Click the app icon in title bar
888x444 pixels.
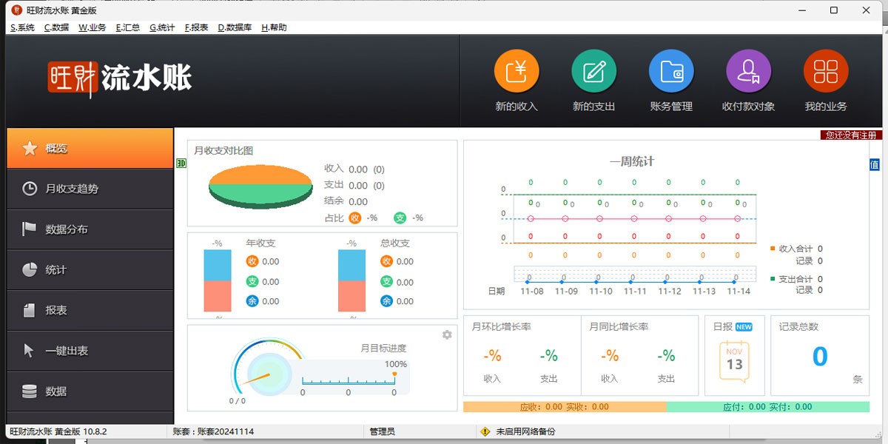(17, 10)
